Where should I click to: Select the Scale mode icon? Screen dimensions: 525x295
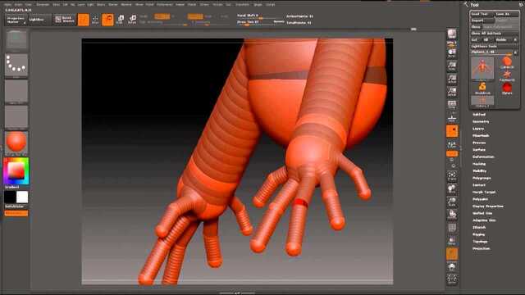click(x=120, y=20)
